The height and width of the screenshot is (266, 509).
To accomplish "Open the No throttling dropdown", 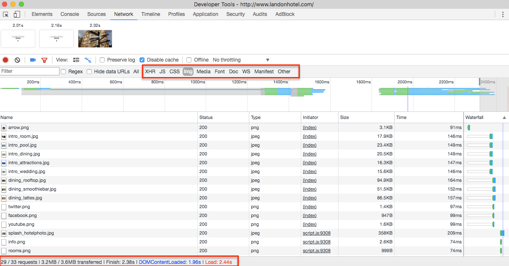I will [241, 60].
